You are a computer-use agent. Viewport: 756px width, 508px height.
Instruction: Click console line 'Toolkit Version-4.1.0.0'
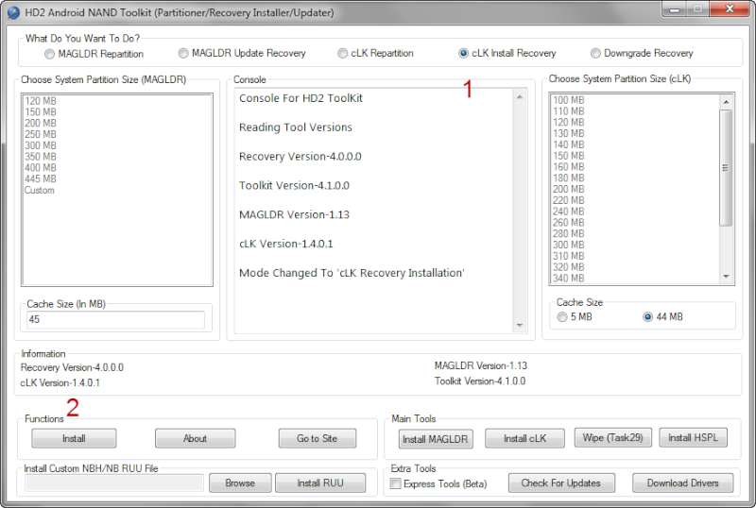tap(294, 186)
